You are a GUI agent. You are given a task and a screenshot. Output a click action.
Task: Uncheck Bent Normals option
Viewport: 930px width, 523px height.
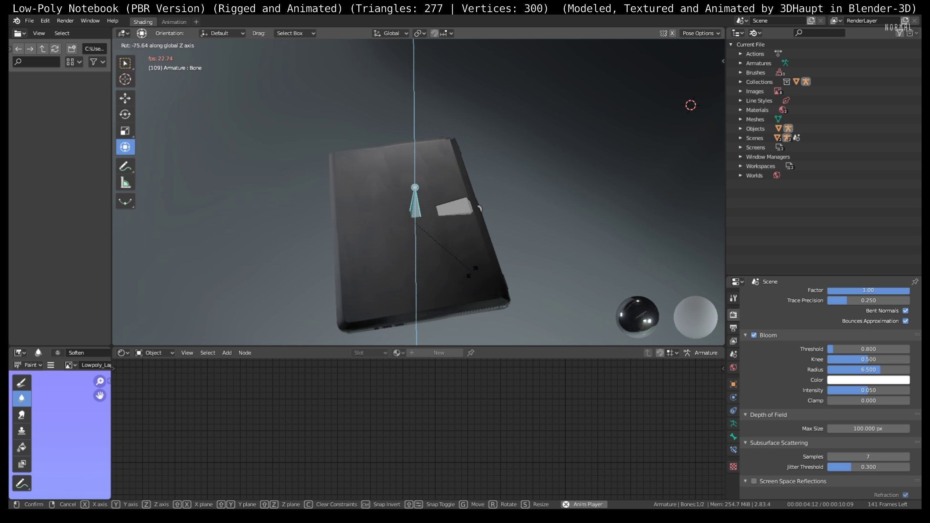(x=905, y=310)
